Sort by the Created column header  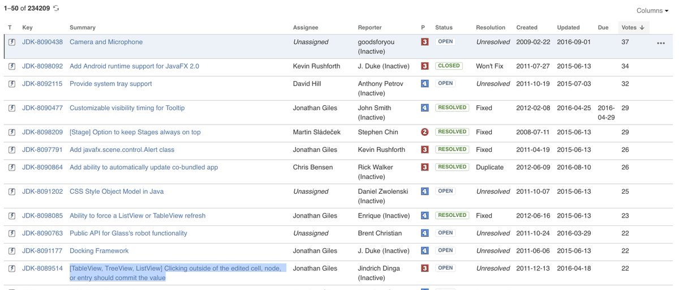(x=527, y=27)
